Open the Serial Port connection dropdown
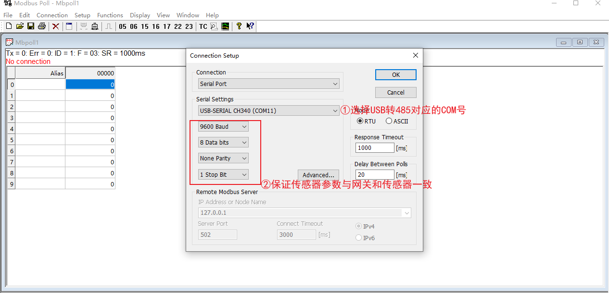609x293 pixels. (x=268, y=84)
